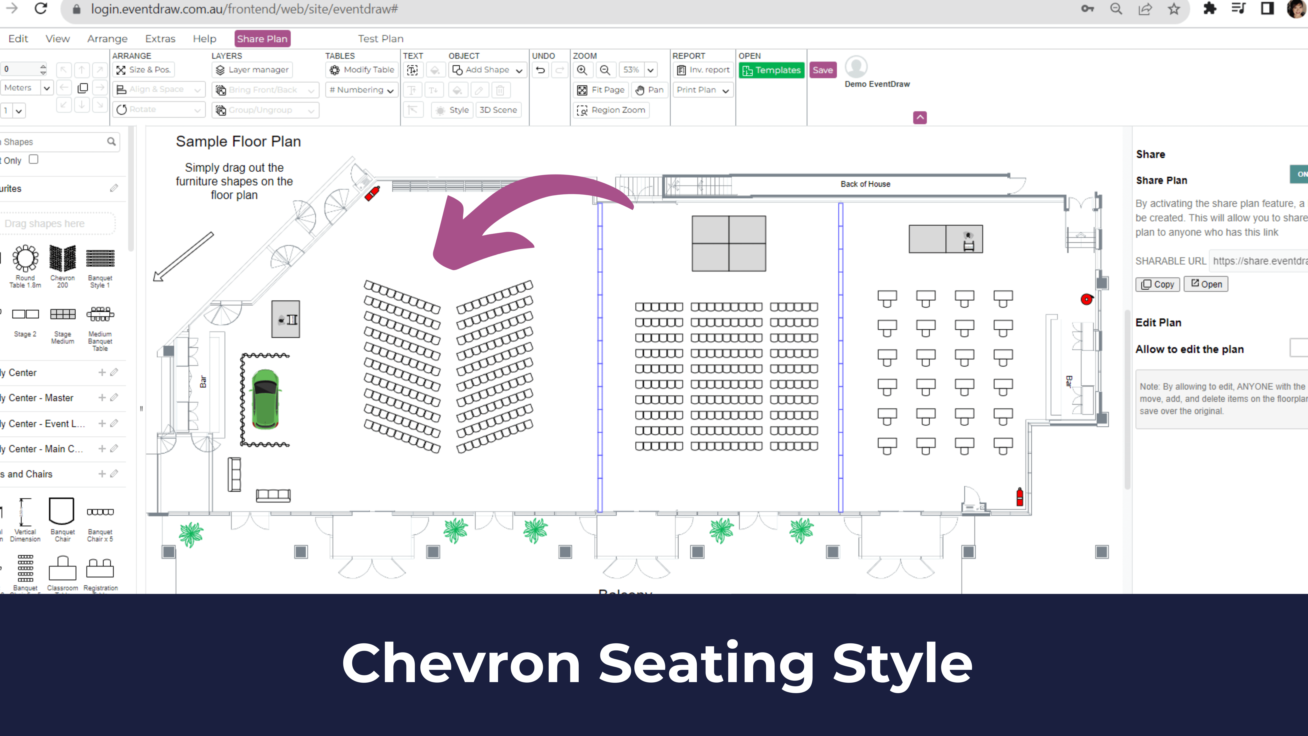Click the insert text box icon
1308x736 pixels.
[x=412, y=70]
